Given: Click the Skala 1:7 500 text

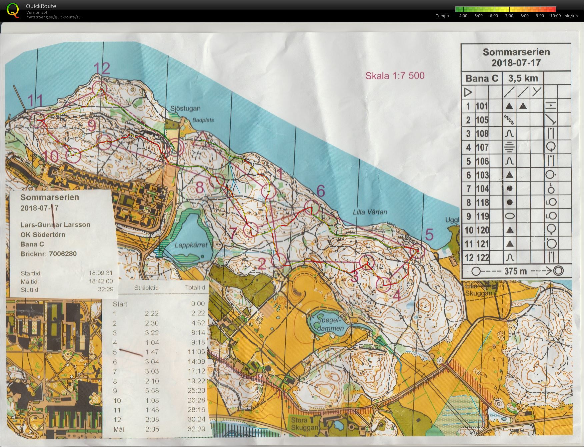Looking at the screenshot, I should [x=395, y=76].
